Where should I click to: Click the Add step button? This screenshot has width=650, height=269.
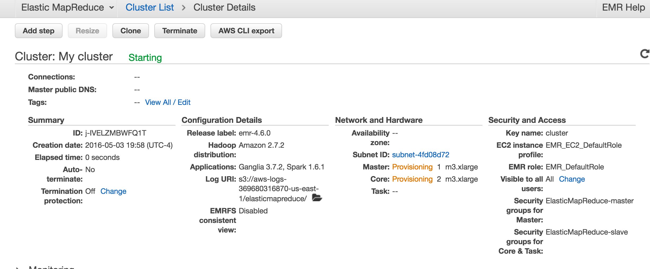pyautogui.click(x=39, y=31)
